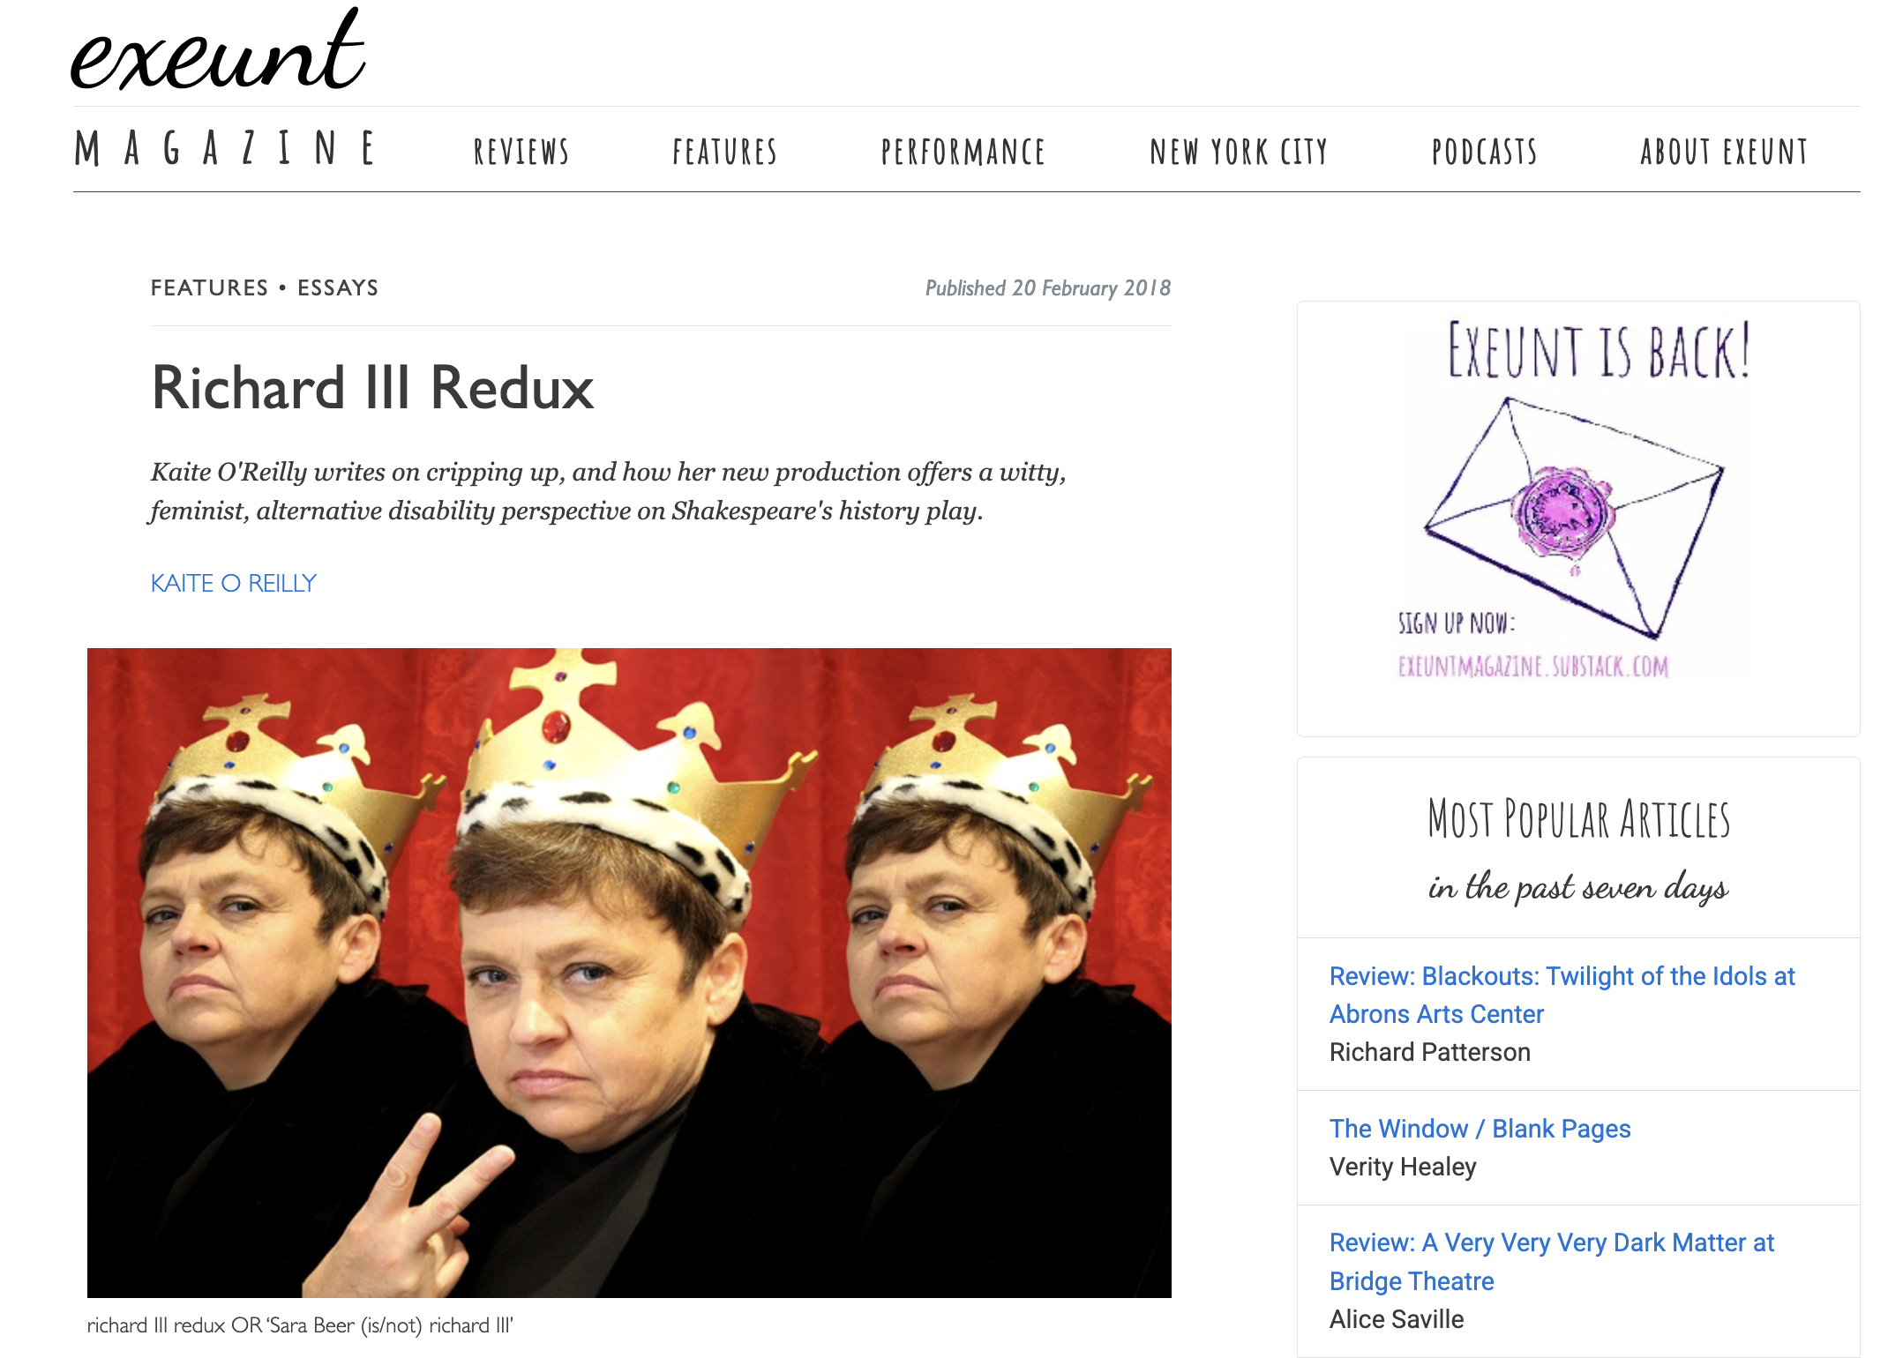Open the Features navigation item
The width and height of the screenshot is (1888, 1358).
point(724,152)
